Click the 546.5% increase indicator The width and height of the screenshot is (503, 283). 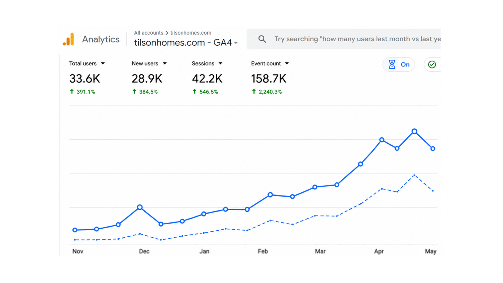click(x=205, y=92)
